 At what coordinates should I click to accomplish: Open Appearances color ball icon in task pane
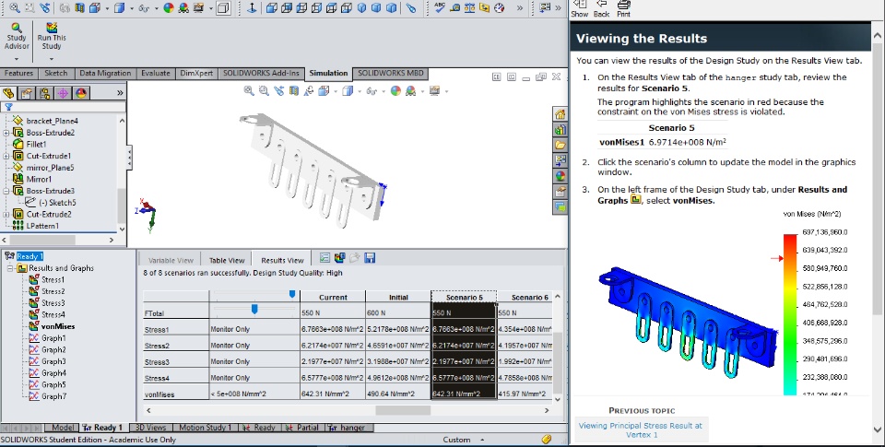pyautogui.click(x=560, y=175)
